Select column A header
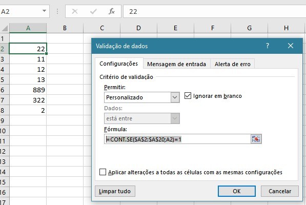This screenshot has width=306, height=205. pyautogui.click(x=28, y=28)
